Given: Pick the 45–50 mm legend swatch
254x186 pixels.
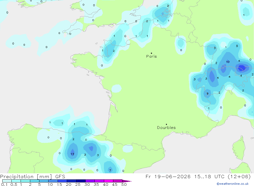Looking at the screenshot, I should (118, 181).
